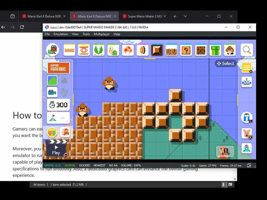267x200 pixels.
Task: Toggle the NORMAL GPU accuracy button
Action: [x=70, y=165]
